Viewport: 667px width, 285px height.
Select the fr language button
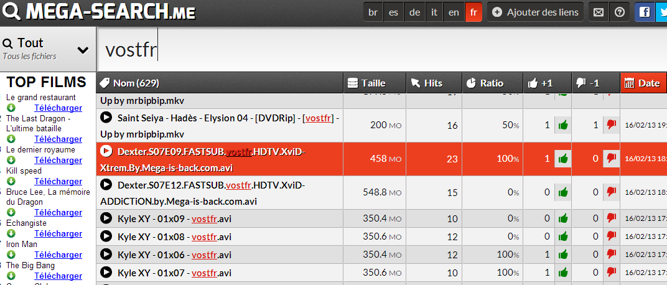[473, 12]
